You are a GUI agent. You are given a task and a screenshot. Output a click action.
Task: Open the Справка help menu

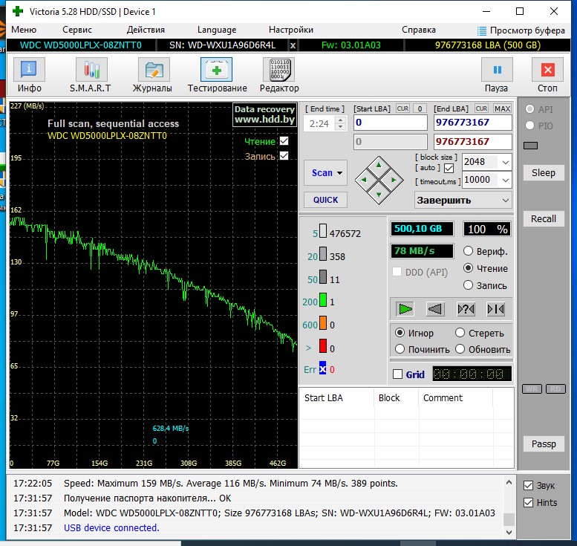point(418,30)
